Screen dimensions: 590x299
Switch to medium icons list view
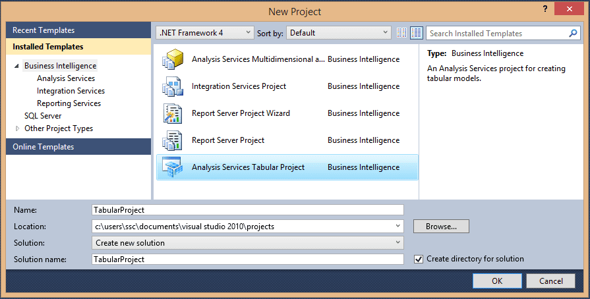pyautogui.click(x=417, y=33)
